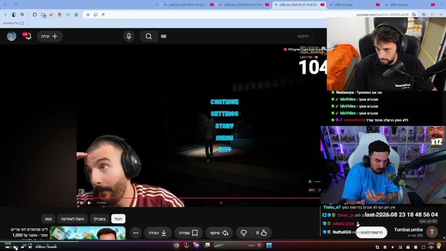Select the בשבילך filter chip
The width and height of the screenshot is (446, 251).
(x=99, y=219)
